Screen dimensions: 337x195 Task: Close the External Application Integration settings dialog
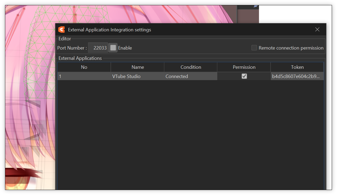coord(317,30)
